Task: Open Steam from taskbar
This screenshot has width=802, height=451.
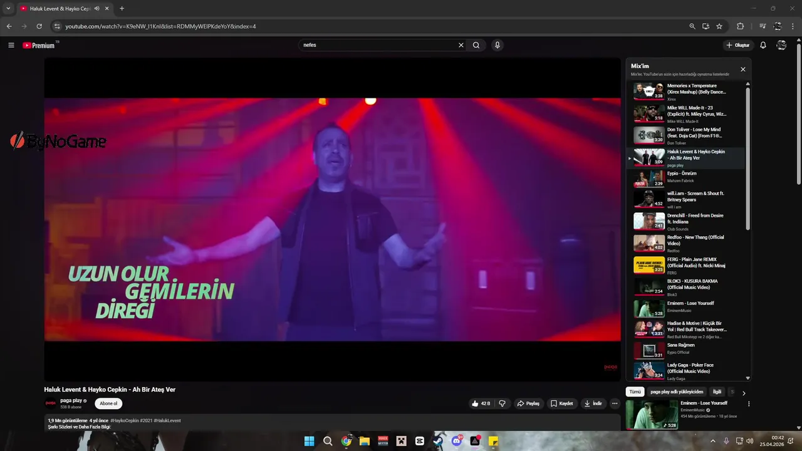Action: [438, 441]
